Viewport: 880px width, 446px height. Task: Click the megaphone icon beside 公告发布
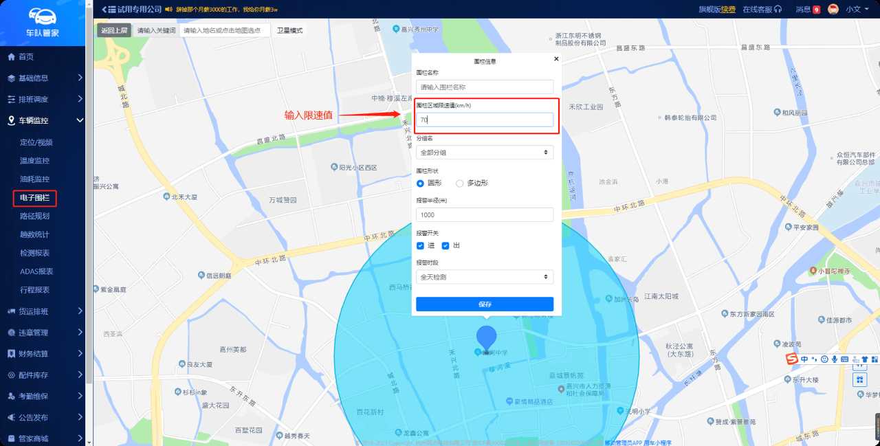[x=11, y=417]
